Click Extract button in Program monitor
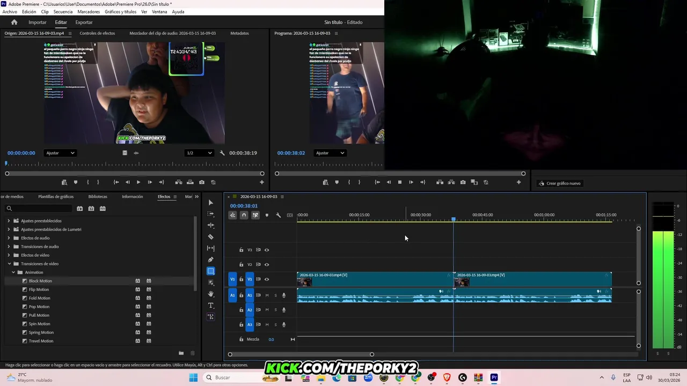Screen dimensions: 687x386 coord(451,182)
